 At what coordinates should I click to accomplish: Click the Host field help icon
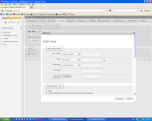click(104, 60)
